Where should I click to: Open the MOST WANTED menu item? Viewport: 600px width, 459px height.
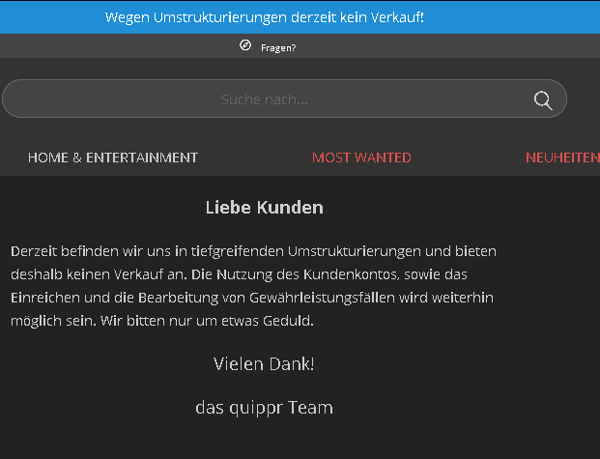(361, 158)
